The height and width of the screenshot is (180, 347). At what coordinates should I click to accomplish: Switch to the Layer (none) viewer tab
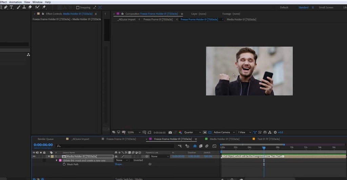pyautogui.click(x=199, y=14)
